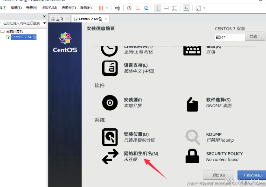Open the 帮助(H) menu
The height and width of the screenshot is (187, 266).
tap(86, 8)
